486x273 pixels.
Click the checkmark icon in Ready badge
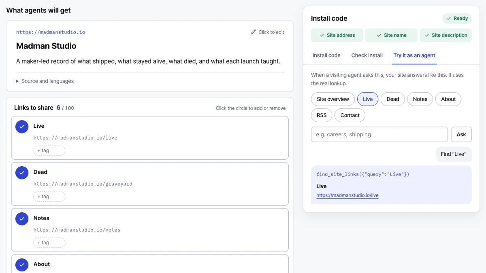[x=449, y=18]
